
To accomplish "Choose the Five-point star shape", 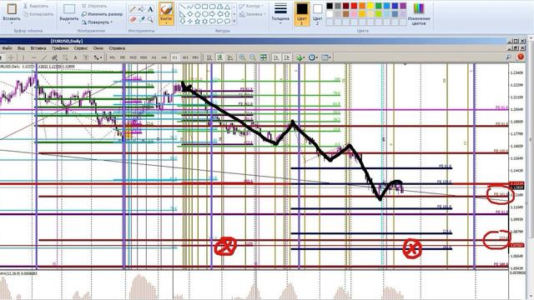I will click(x=198, y=22).
